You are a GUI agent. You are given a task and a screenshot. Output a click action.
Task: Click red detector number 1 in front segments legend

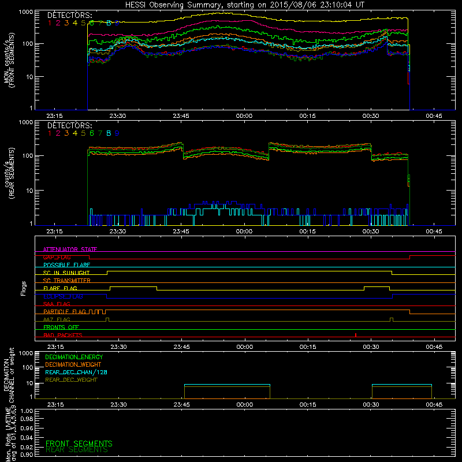[50, 23]
